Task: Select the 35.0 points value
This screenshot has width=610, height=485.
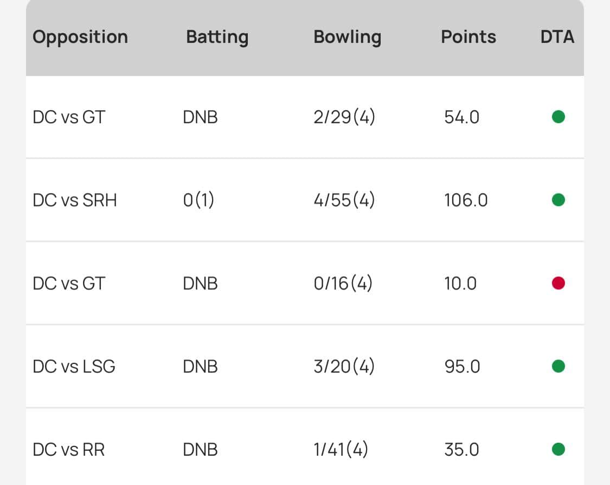Action: coord(461,450)
